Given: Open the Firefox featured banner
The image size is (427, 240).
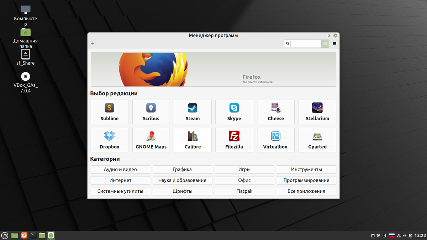Looking at the screenshot, I should coord(213,69).
